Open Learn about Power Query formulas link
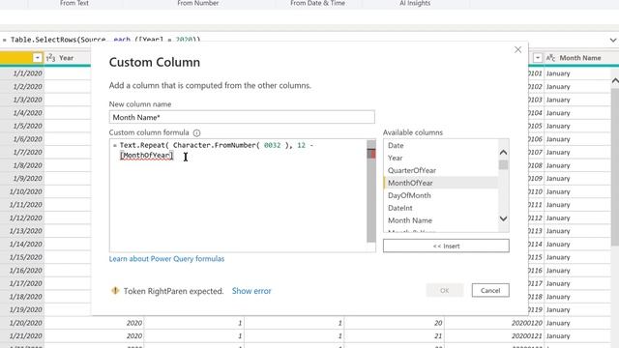 (x=166, y=259)
